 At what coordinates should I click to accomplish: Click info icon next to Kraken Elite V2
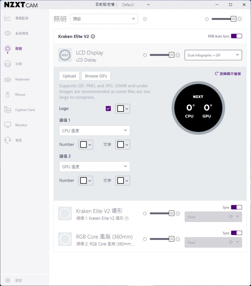point(93,37)
